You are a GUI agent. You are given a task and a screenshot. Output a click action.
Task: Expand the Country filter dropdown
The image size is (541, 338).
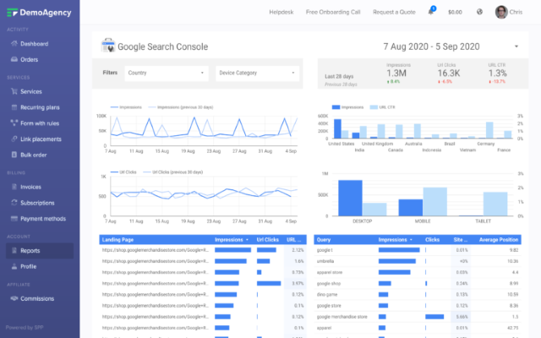click(167, 73)
